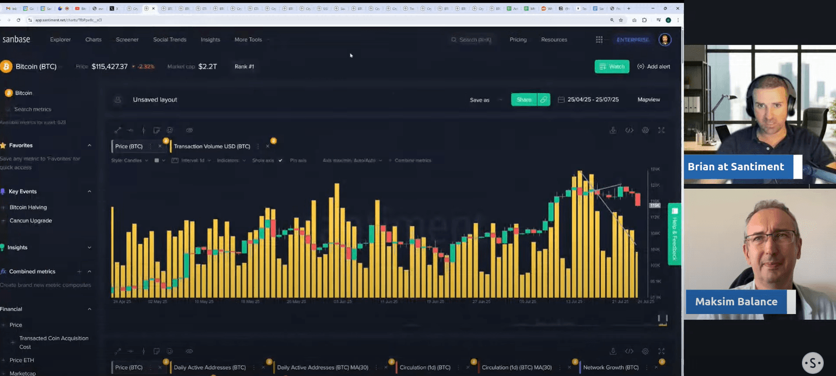Toggle the Show axis checkmark
The width and height of the screenshot is (836, 376).
(x=280, y=161)
